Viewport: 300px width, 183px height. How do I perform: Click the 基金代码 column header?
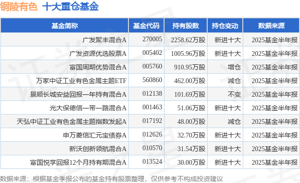click(146, 26)
